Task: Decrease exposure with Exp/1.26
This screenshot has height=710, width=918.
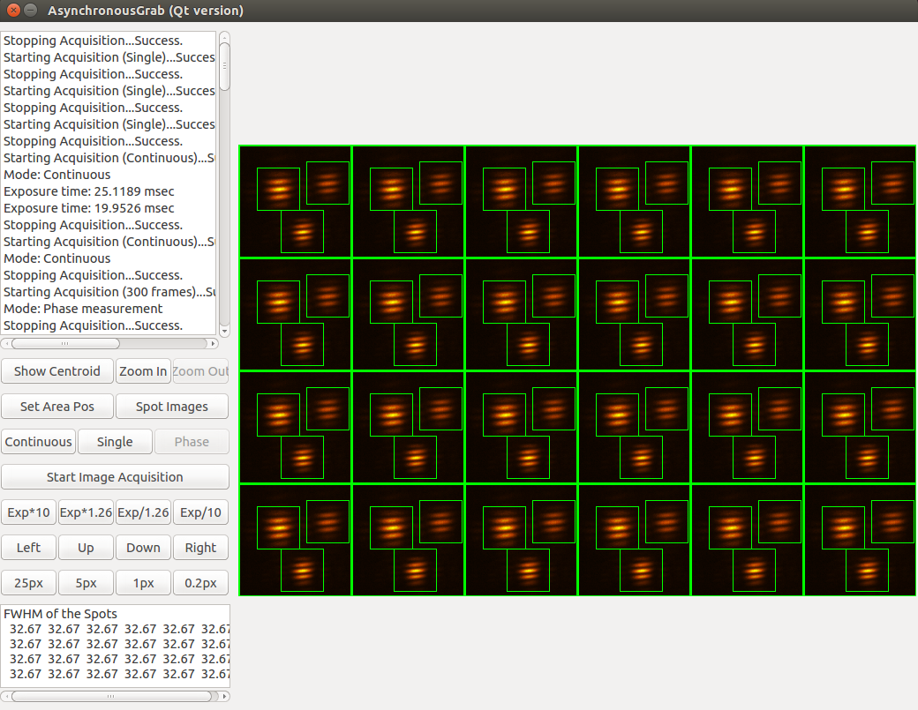Action: (143, 512)
